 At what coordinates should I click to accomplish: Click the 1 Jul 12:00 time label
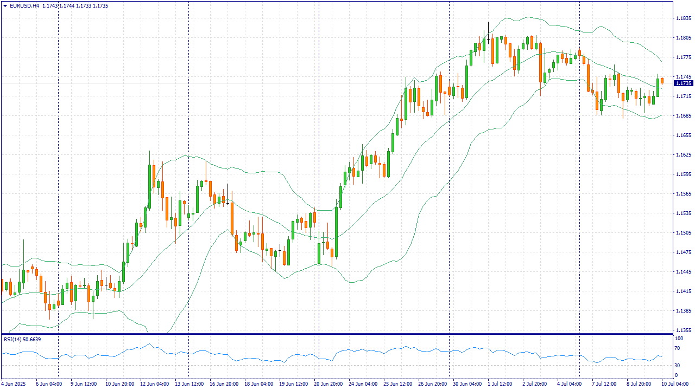[x=500, y=384]
